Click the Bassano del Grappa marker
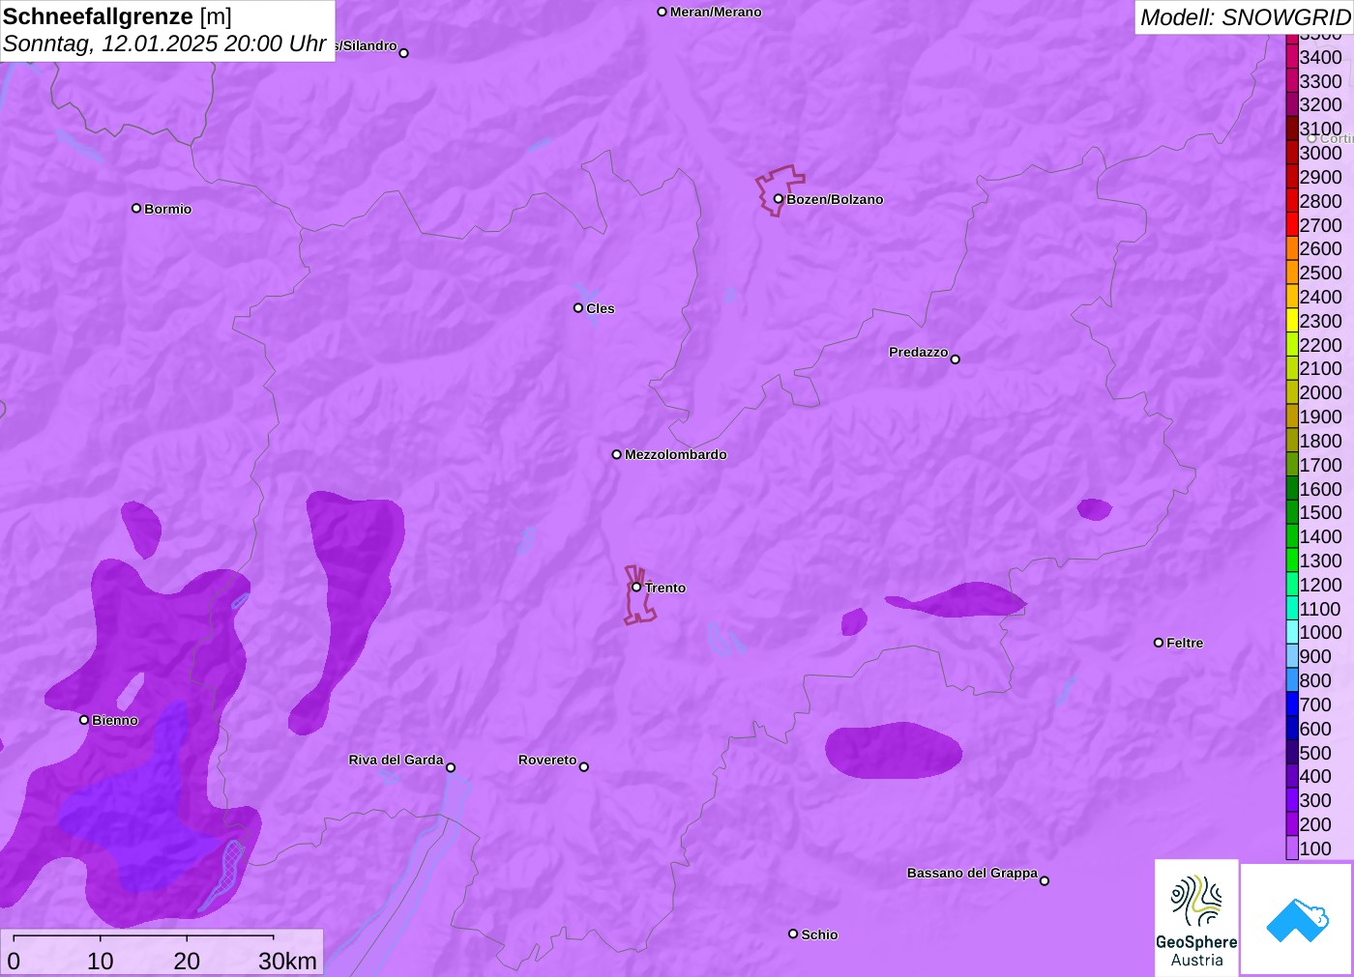Viewport: 1354px width, 977px height. [x=1045, y=880]
